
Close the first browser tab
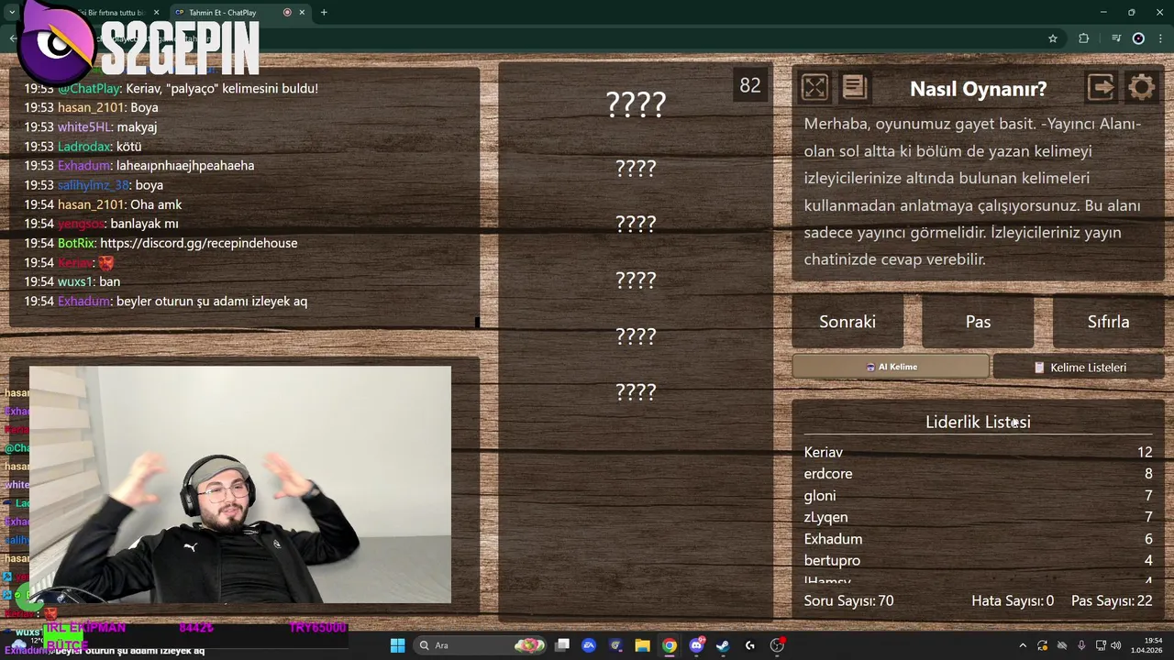click(157, 13)
